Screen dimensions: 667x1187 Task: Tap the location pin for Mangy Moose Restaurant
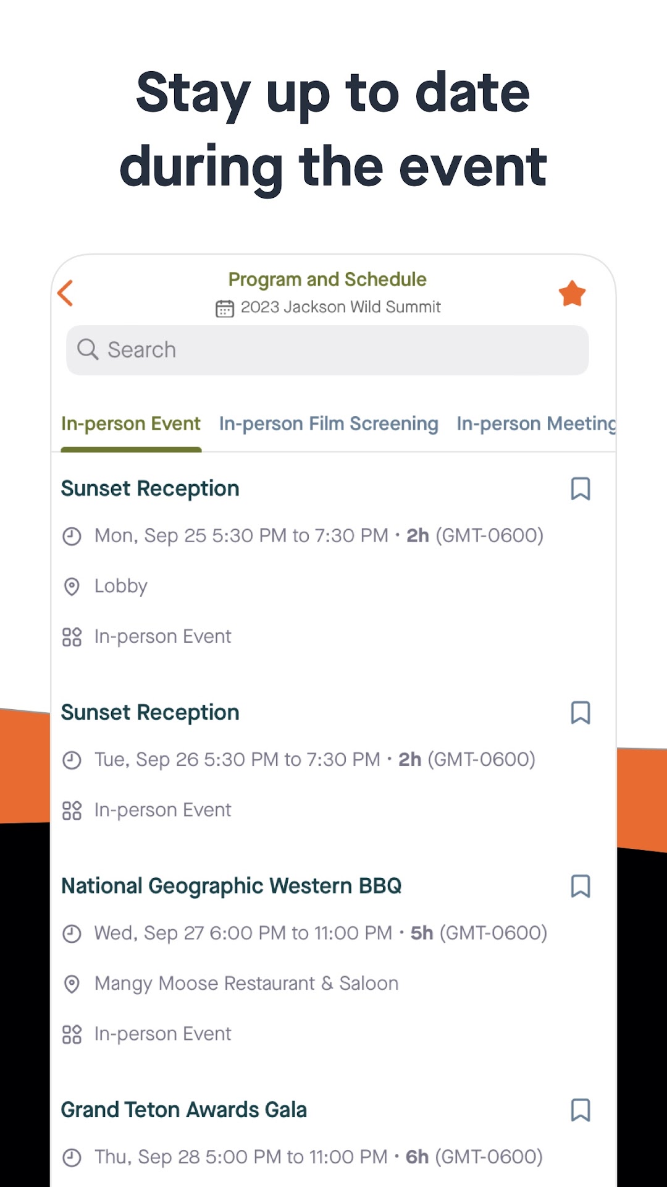[72, 984]
